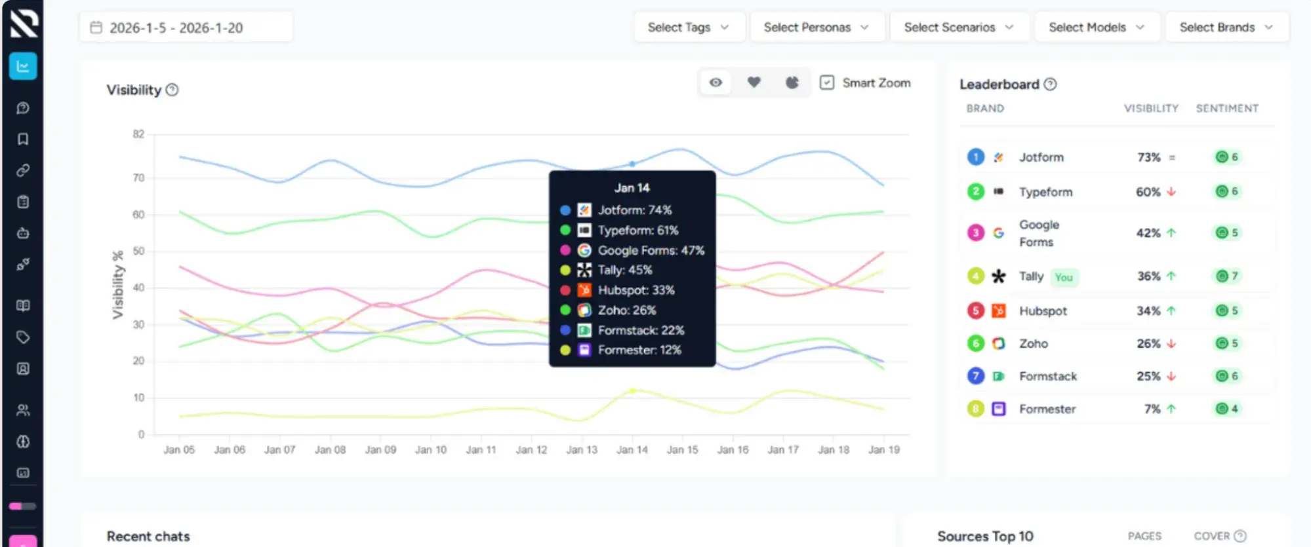Open the analytics chart sidebar icon
Screen dimensions: 1311x547
[23, 66]
